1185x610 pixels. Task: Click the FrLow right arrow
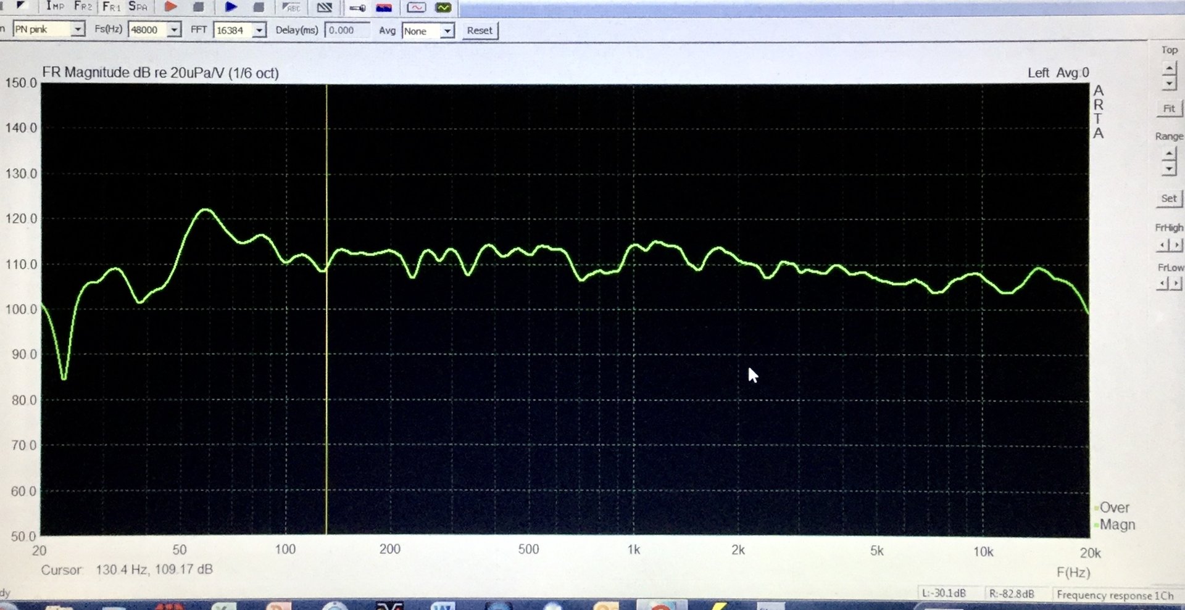click(x=1176, y=283)
